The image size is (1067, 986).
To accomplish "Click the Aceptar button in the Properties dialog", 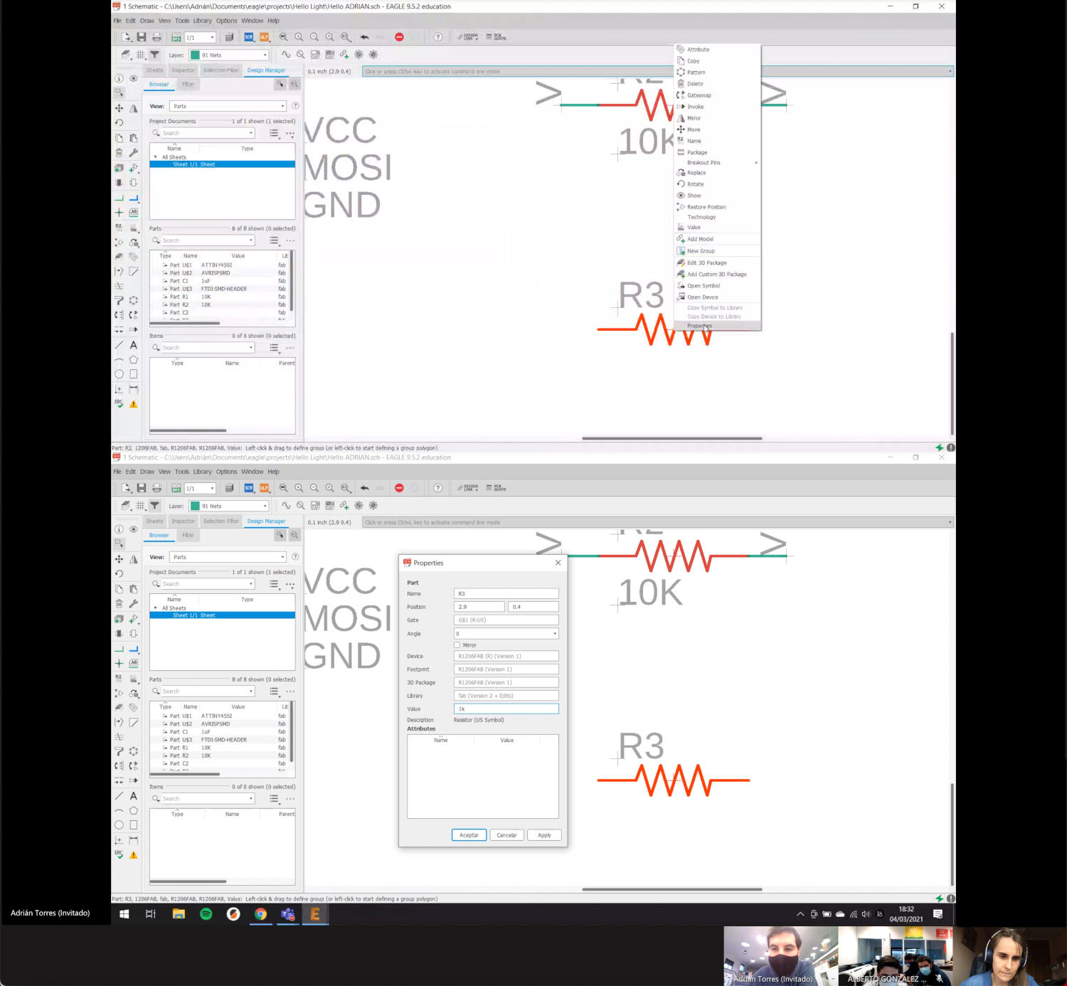I will click(x=469, y=835).
